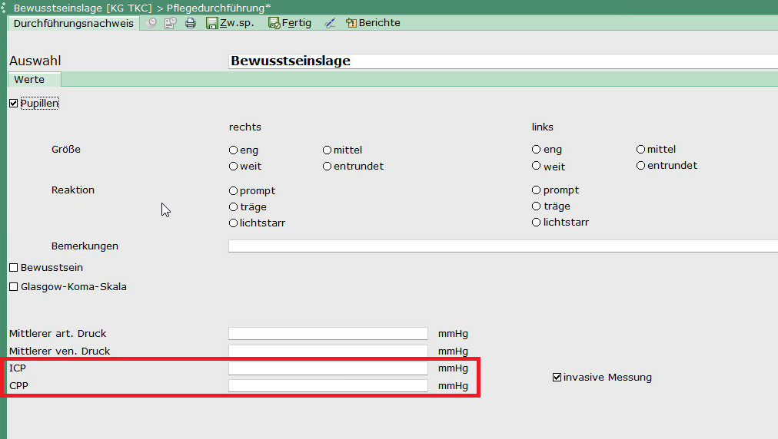Select 'eng' for right pupil size
Viewport: 778px width, 439px height.
[x=233, y=150]
